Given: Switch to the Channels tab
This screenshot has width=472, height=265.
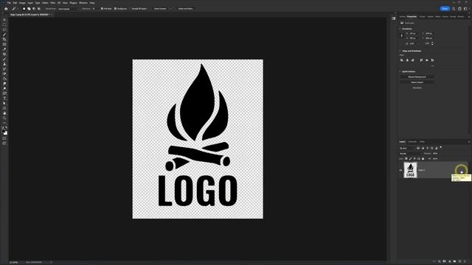Looking at the screenshot, I should click(x=412, y=141).
